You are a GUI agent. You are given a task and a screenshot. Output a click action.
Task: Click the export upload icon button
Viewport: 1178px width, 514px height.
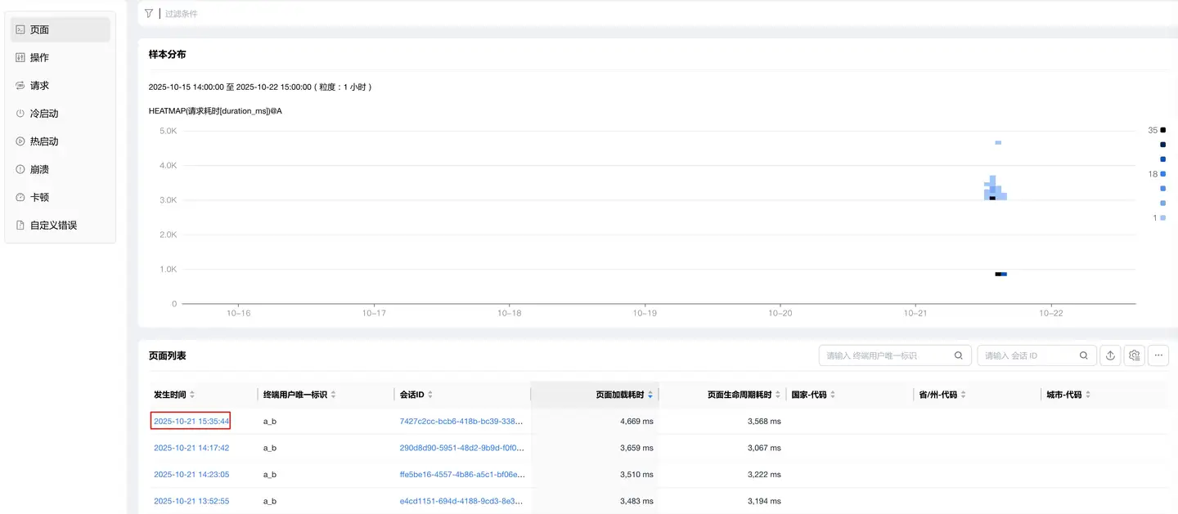tap(1110, 355)
